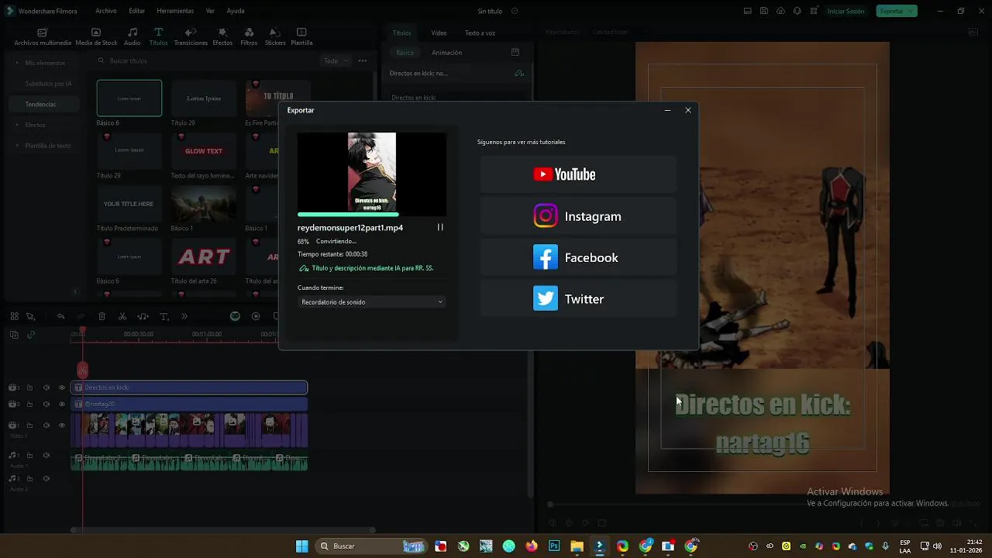Expand more timeline tools chevrons
The image size is (992, 558).
pyautogui.click(x=184, y=316)
